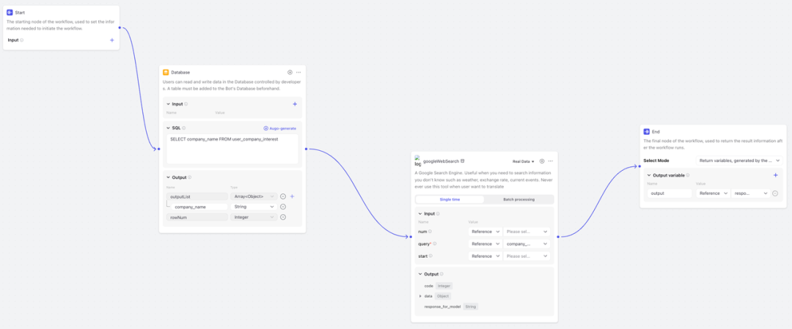Collapse the Output variable section in End node
Screen dimensions: 792x329
point(648,175)
